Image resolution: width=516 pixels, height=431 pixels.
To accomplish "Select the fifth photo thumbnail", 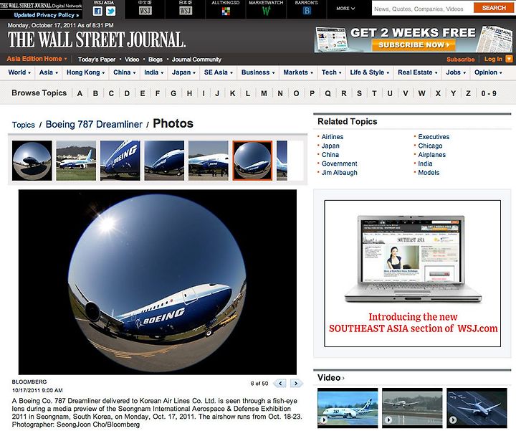I will tap(209, 161).
